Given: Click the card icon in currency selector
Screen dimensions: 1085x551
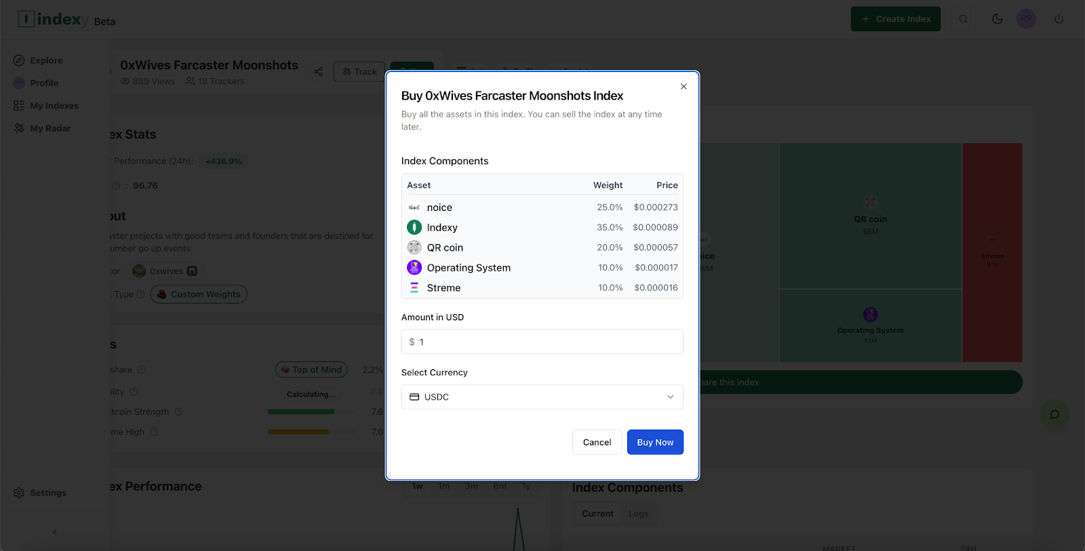Looking at the screenshot, I should point(414,397).
